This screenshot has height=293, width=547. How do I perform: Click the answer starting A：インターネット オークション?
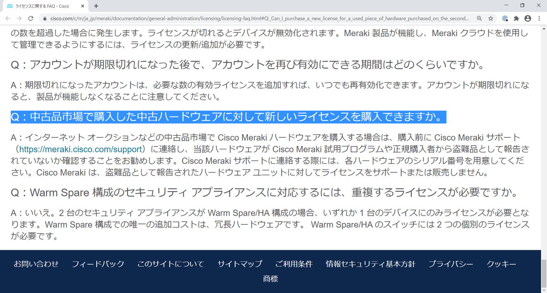click(270, 155)
